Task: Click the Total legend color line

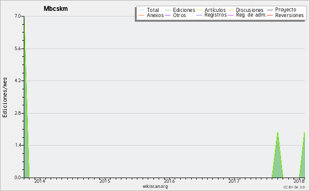Action: (142, 10)
